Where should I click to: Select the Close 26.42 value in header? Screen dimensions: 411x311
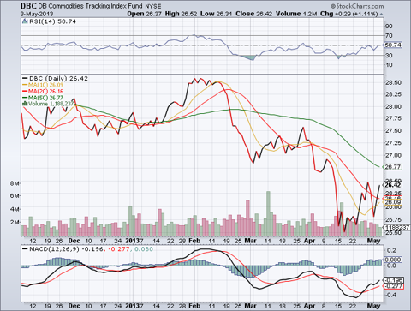254,14
